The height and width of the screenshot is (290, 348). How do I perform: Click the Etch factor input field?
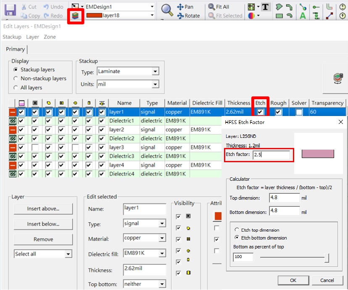coord(271,155)
